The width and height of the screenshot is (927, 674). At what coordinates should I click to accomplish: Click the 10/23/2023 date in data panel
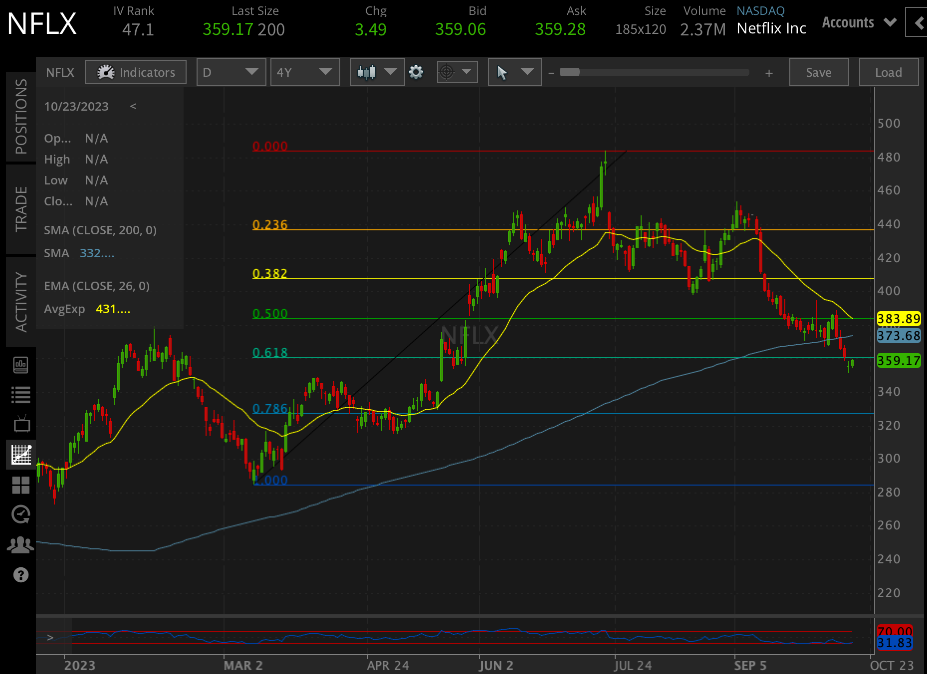[76, 106]
